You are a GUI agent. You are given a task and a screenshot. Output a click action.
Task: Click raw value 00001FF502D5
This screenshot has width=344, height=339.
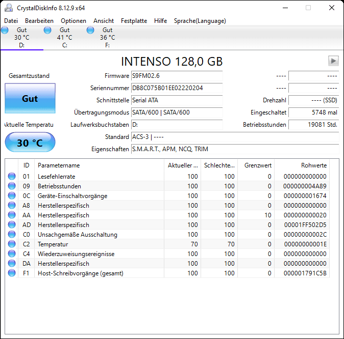(305, 225)
